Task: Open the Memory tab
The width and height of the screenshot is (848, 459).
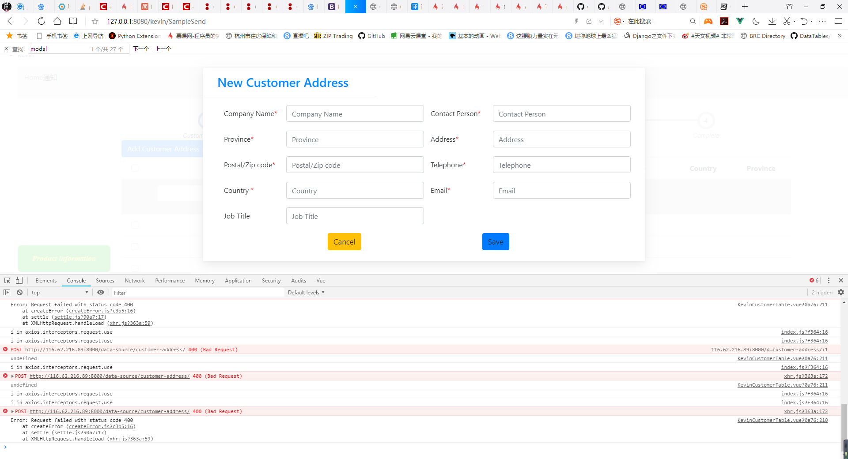Action: [205, 280]
